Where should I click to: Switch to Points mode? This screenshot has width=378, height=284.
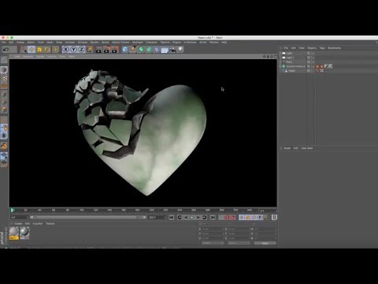[x=4, y=94]
